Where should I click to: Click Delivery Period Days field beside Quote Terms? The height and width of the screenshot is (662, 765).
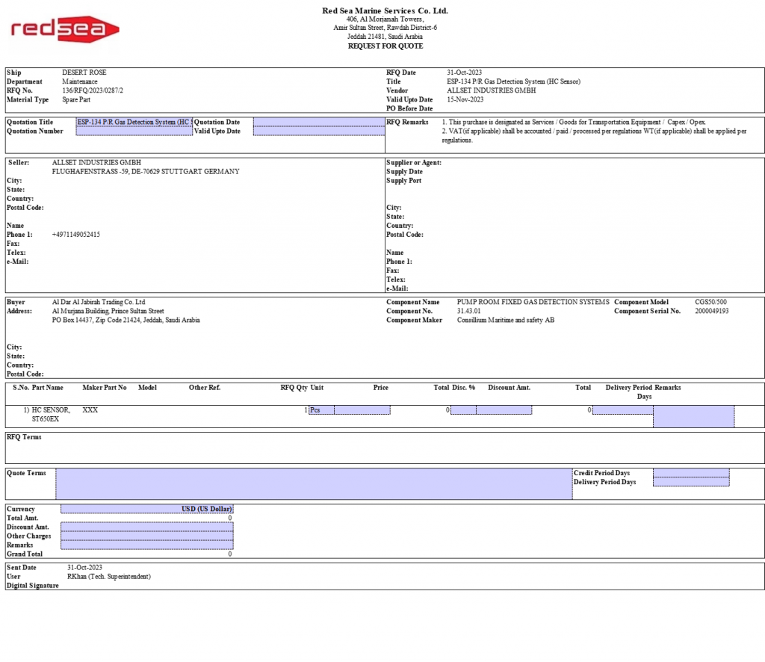pos(690,482)
